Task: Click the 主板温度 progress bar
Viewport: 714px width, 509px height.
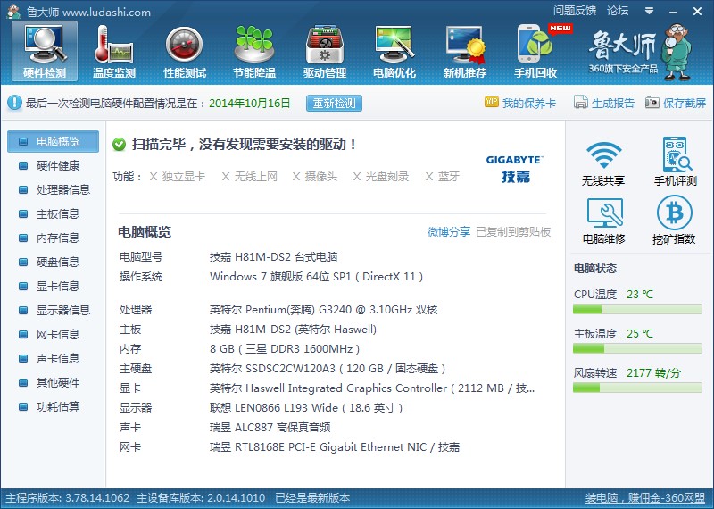Action: pos(637,348)
